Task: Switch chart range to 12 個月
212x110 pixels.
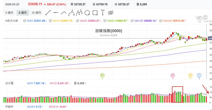Action: pyautogui.click(x=36, y=13)
